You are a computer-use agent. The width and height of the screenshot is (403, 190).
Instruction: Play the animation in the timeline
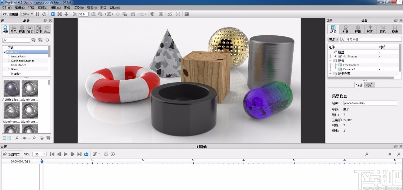66,154
